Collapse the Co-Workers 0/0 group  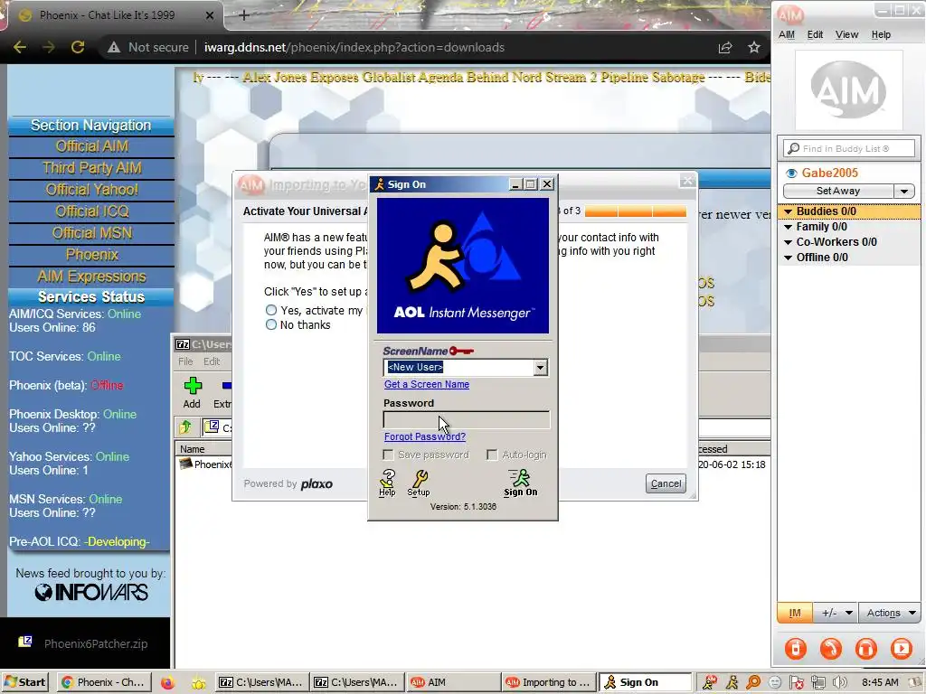pyautogui.click(x=788, y=242)
